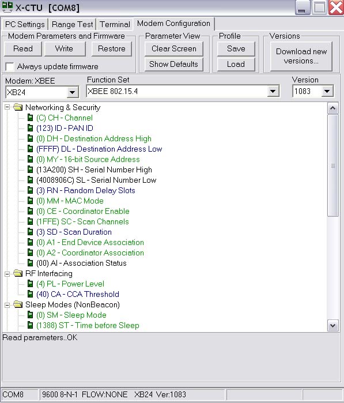Click the Clear Screen button
This screenshot has width=344, height=403.
(174, 48)
